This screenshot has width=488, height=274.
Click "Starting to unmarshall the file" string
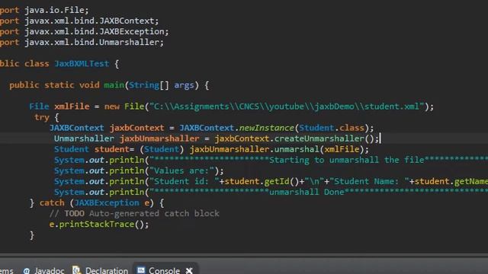346,161
